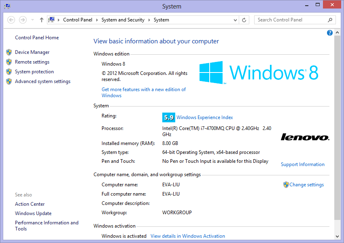344x243 pixels.
Task: Expand the chevron before Control Panel breadcrumb
Action: coord(59,20)
